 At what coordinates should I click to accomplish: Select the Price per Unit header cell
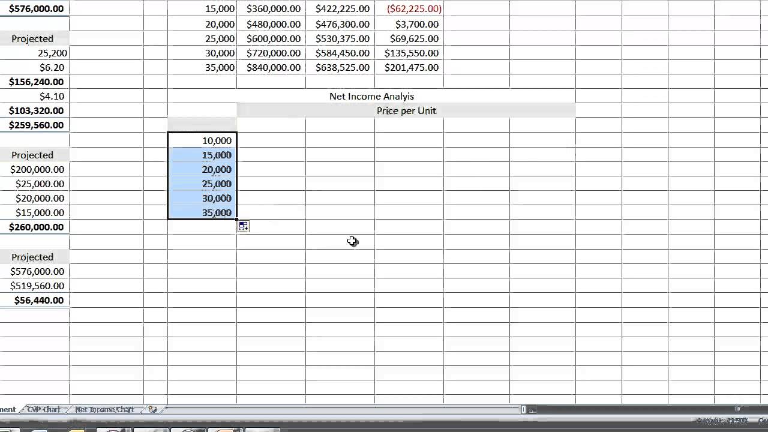coord(406,110)
